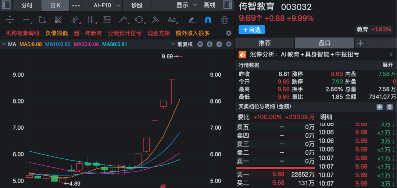The image size is (397, 188).
Task: Expand 涨停分析 details via right chevron
Action: (x=391, y=54)
